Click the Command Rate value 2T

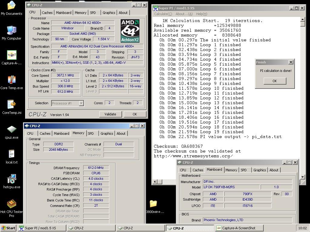click(96, 205)
